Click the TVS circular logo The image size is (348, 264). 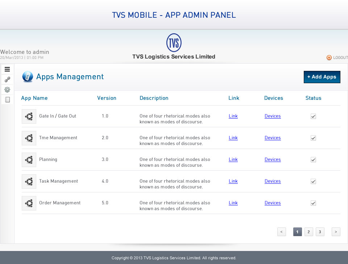coord(174,43)
